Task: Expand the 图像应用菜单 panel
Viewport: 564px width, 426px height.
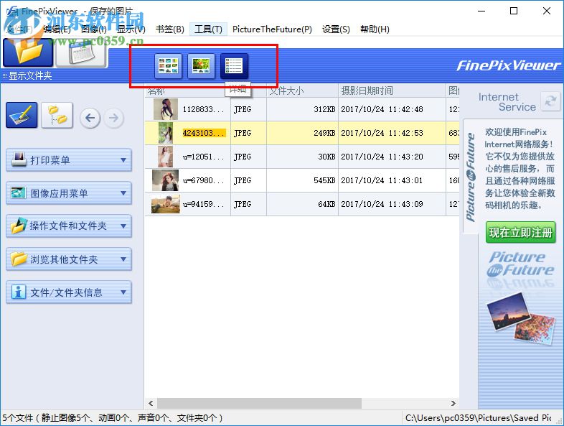Action: [x=69, y=193]
